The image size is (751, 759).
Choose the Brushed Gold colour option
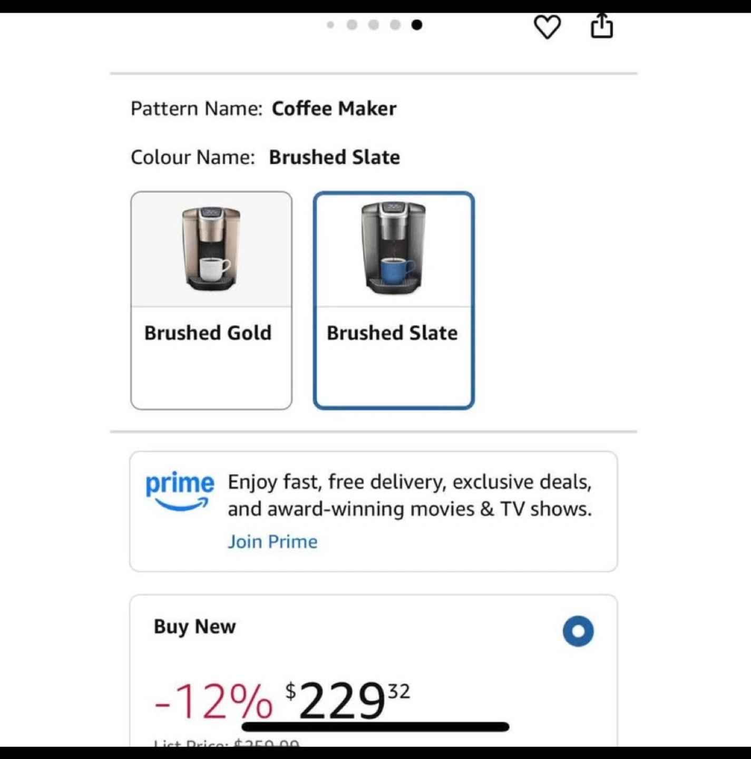(x=211, y=300)
